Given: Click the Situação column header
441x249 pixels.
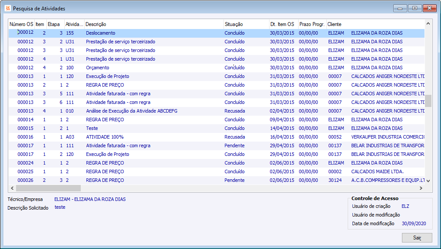Looking at the screenshot, I should (247, 24).
